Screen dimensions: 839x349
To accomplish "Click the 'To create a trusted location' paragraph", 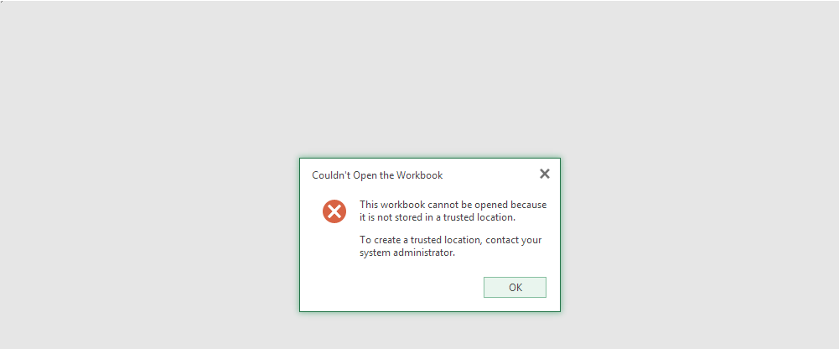I will coord(451,246).
